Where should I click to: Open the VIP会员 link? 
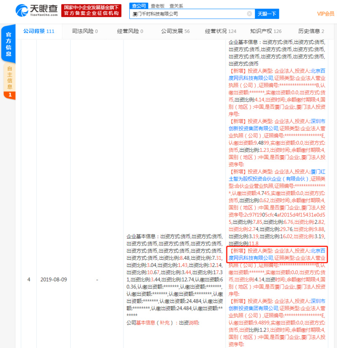coord(325,14)
